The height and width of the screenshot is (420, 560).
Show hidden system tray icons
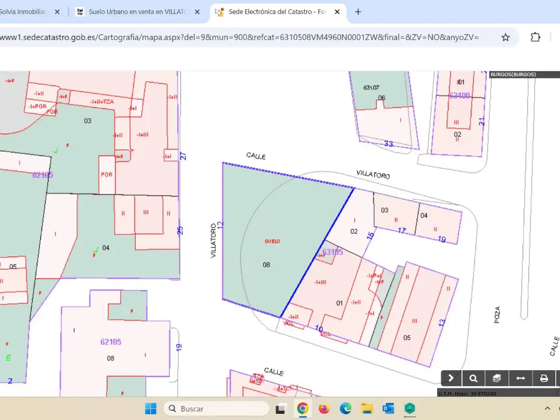(x=547, y=409)
